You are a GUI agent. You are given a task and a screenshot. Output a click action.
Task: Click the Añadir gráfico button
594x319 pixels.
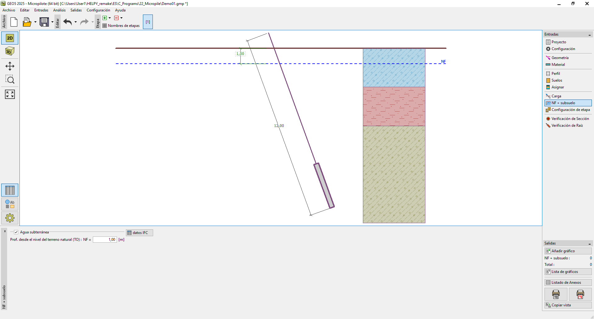(x=568, y=251)
